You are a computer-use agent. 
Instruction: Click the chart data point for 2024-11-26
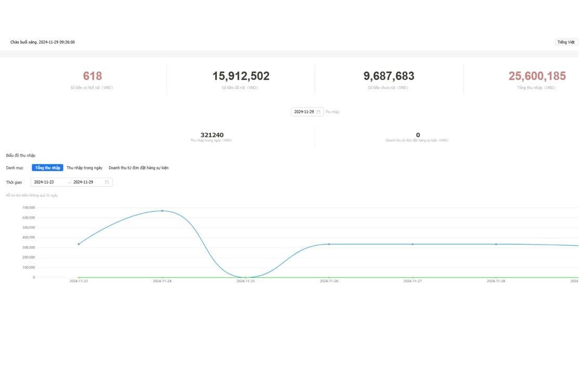[x=329, y=244]
